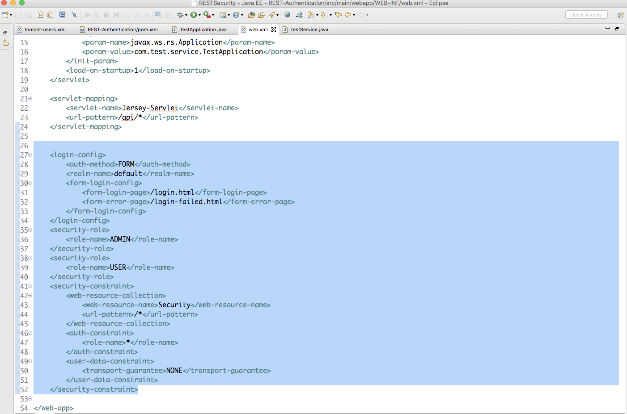Click the ADMIN role-name value
This screenshot has width=627, height=414.
120,239
